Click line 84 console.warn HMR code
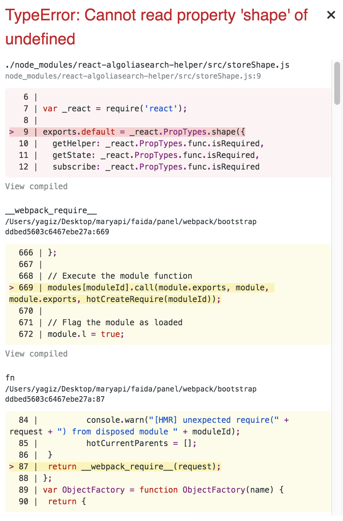343x521 pixels. (x=149, y=426)
